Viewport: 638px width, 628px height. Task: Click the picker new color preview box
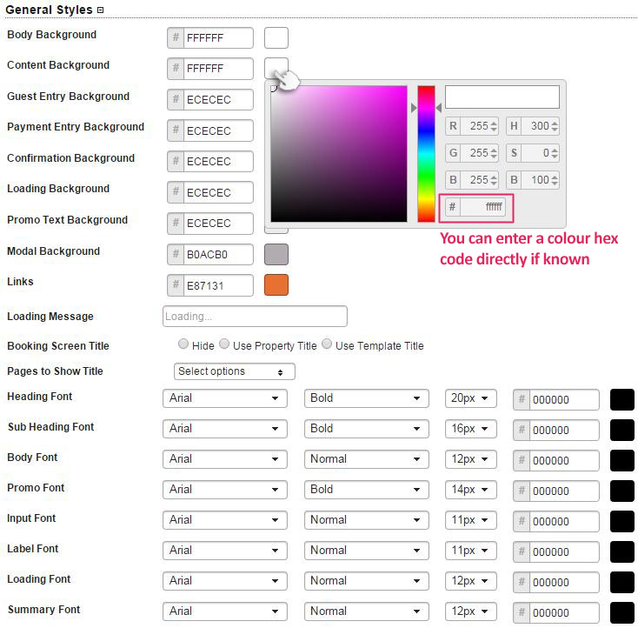(x=502, y=97)
